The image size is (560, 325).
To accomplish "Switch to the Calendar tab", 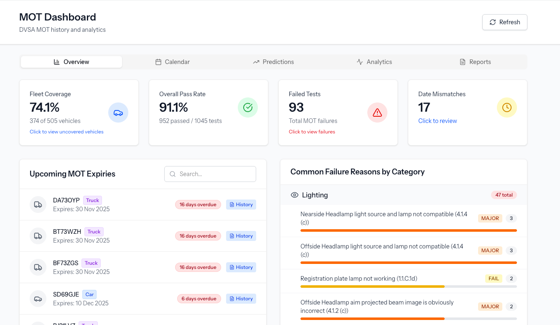I will tap(173, 61).
